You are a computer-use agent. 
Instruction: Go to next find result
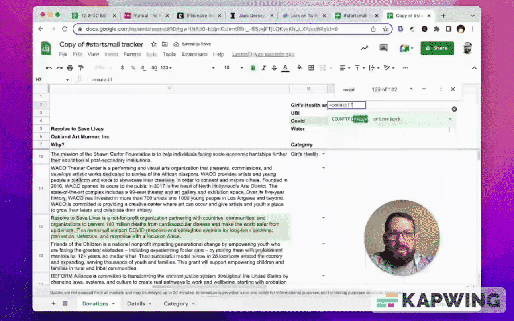424,89
